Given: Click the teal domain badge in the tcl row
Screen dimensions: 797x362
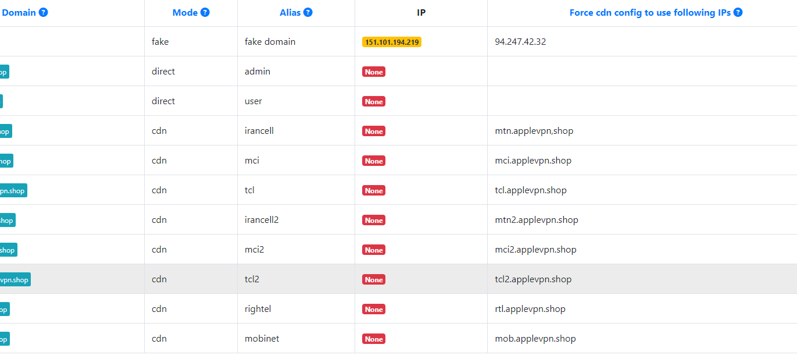Looking at the screenshot, I should [13, 190].
